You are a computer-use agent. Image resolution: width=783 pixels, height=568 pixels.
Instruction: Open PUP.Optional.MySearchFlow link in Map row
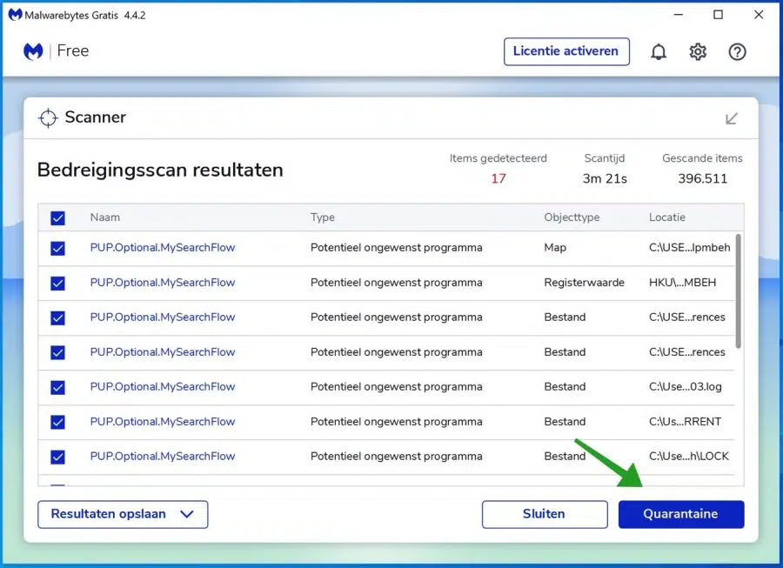pos(163,248)
